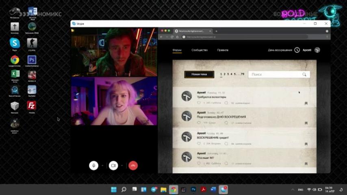
Task: Show hidden tray icons chevron
Action: coord(293,190)
